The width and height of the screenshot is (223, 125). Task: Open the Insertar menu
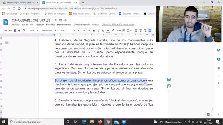(x=40, y=25)
